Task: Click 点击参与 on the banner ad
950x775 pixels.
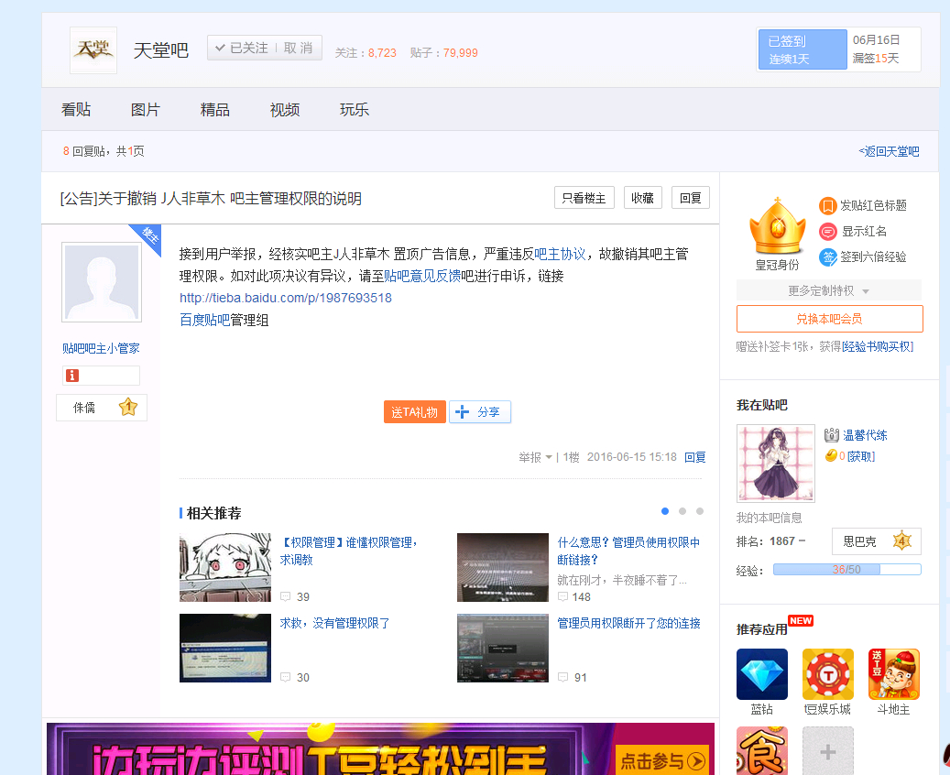Action: click(x=663, y=760)
